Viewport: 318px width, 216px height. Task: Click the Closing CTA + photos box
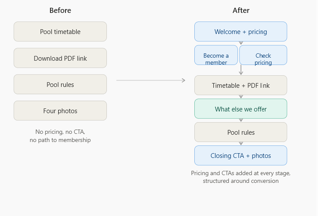pyautogui.click(x=241, y=155)
